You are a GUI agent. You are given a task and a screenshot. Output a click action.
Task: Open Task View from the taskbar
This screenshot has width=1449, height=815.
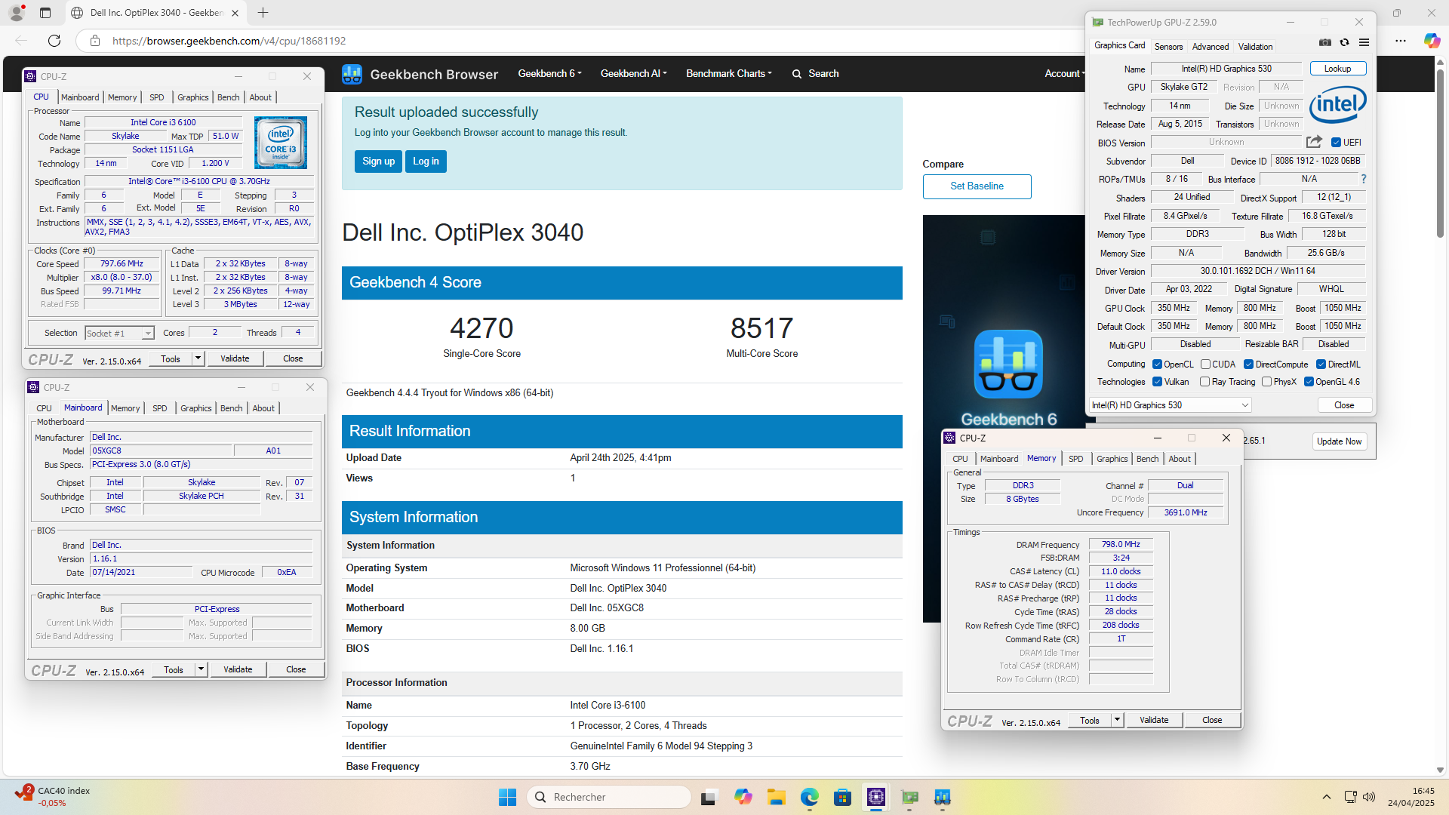point(709,797)
